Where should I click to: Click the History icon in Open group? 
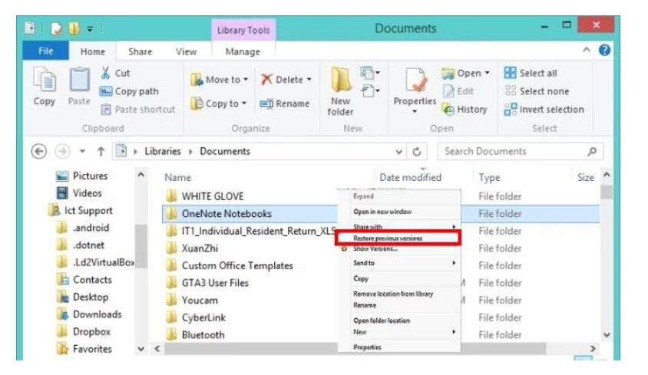(x=448, y=110)
